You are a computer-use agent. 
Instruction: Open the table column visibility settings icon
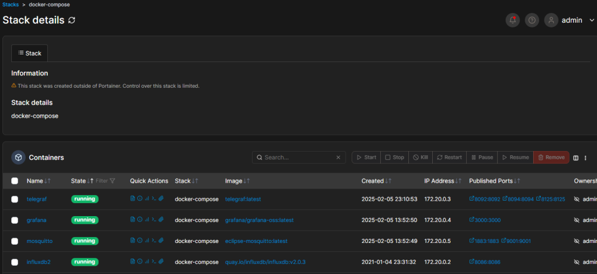point(576,158)
